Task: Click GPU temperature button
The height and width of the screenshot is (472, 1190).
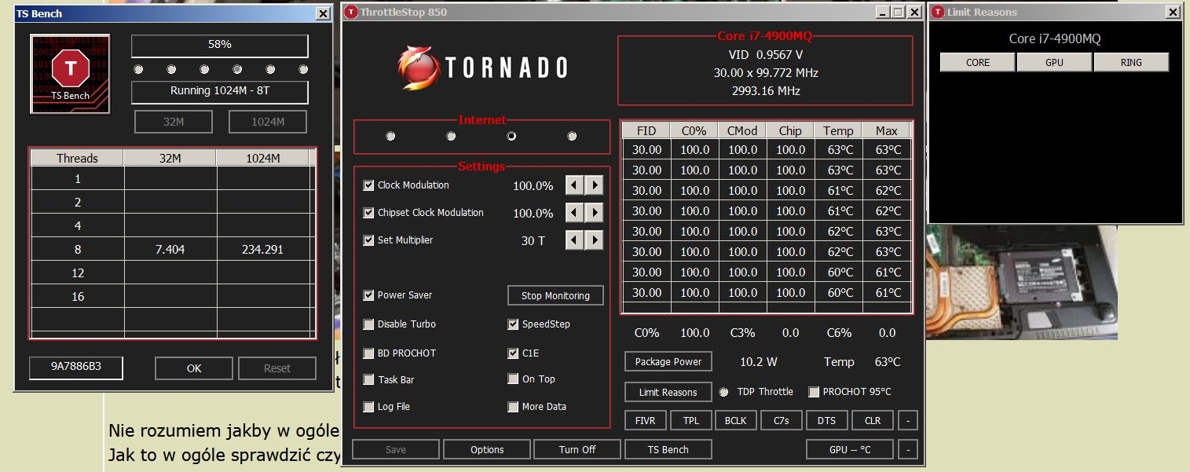Action: pyautogui.click(x=850, y=449)
